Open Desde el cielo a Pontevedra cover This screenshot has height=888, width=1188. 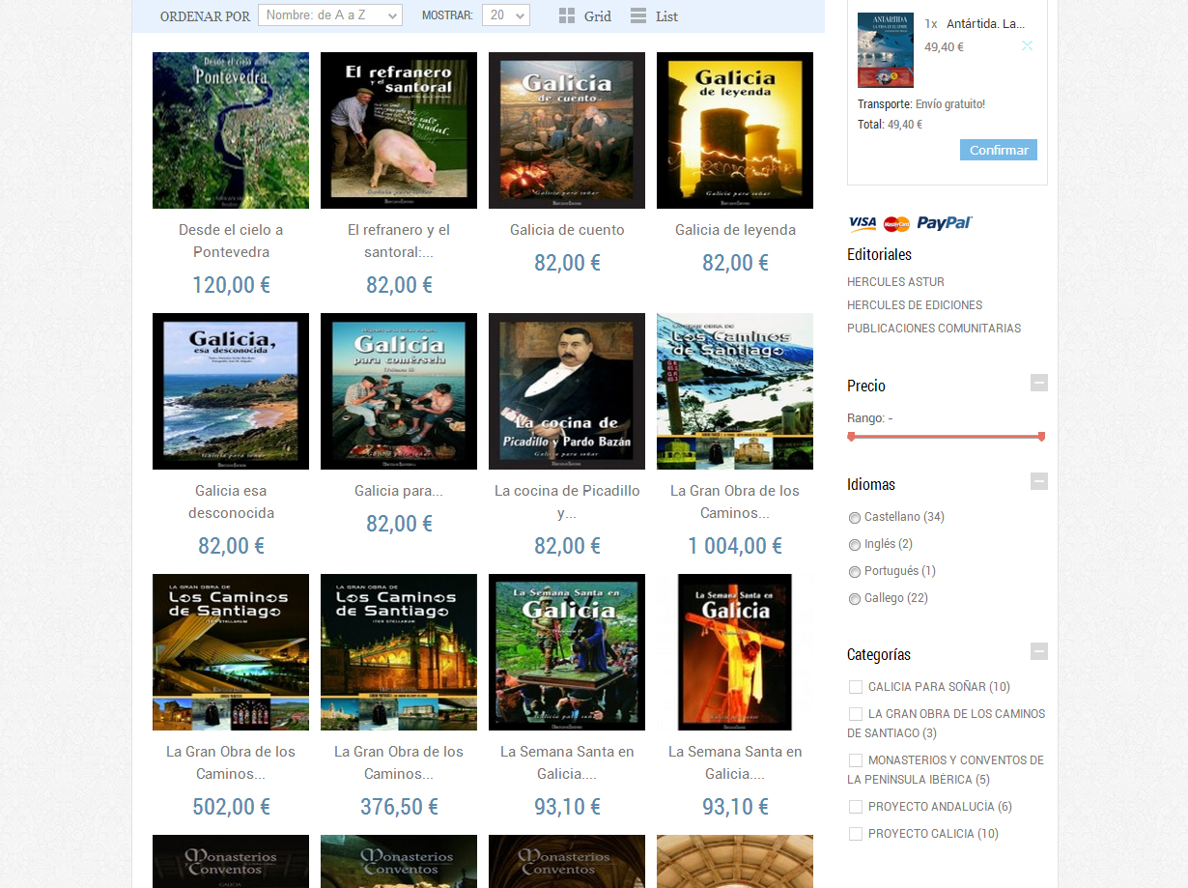[231, 130]
